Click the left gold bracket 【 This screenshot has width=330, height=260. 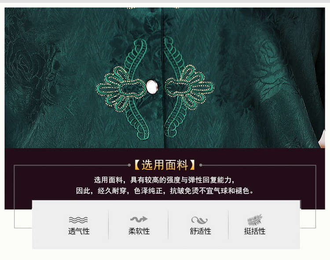(x=137, y=165)
